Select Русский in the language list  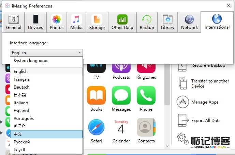(x=46, y=142)
